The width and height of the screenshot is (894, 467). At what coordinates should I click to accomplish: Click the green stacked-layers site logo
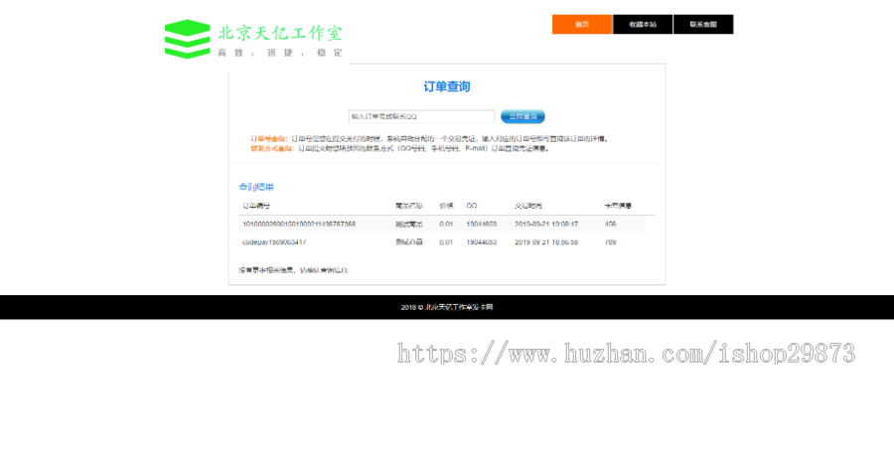point(187,39)
